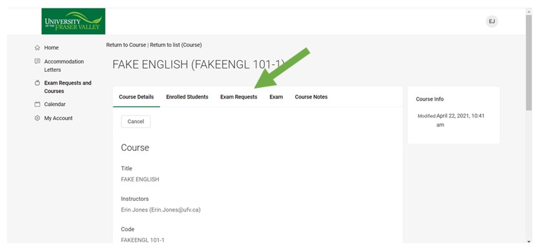Switch to the Course Notes tab
The image size is (542, 251).
tap(311, 97)
